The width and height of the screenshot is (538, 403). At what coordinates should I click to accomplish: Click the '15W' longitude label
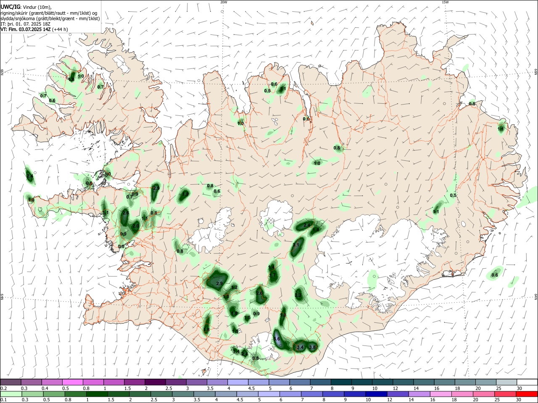pyautogui.click(x=445, y=2)
